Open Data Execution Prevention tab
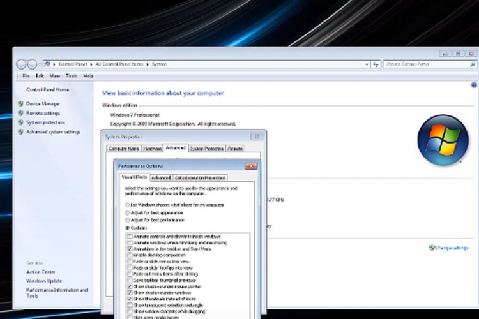Screen dimensions: 479x319 (200, 178)
